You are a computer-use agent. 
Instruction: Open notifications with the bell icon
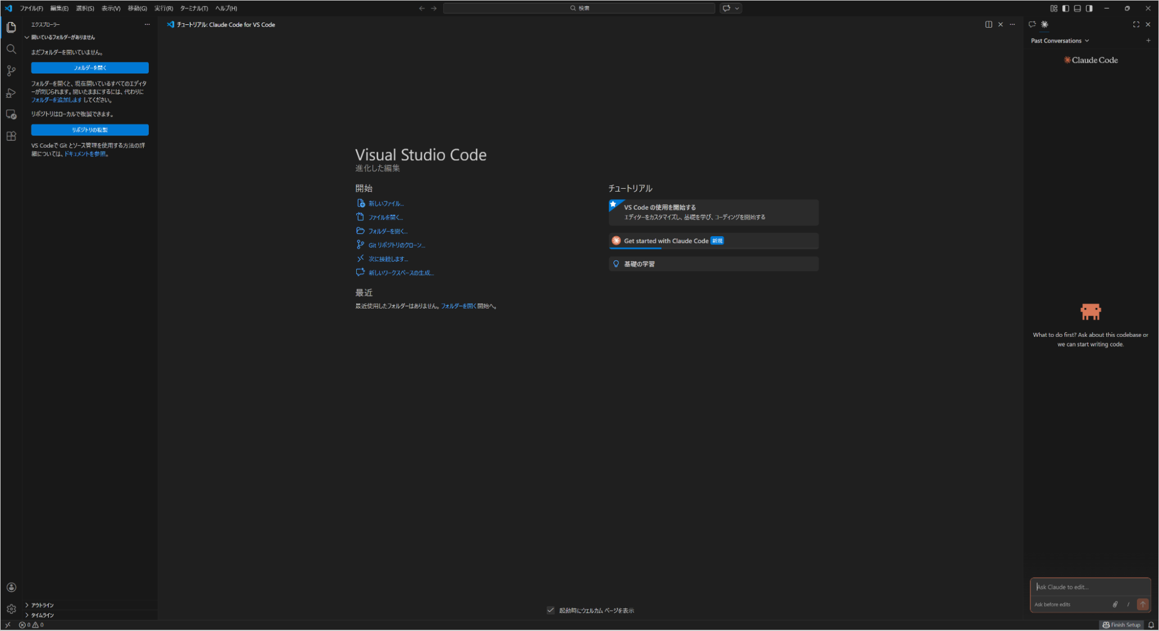pos(1151,625)
